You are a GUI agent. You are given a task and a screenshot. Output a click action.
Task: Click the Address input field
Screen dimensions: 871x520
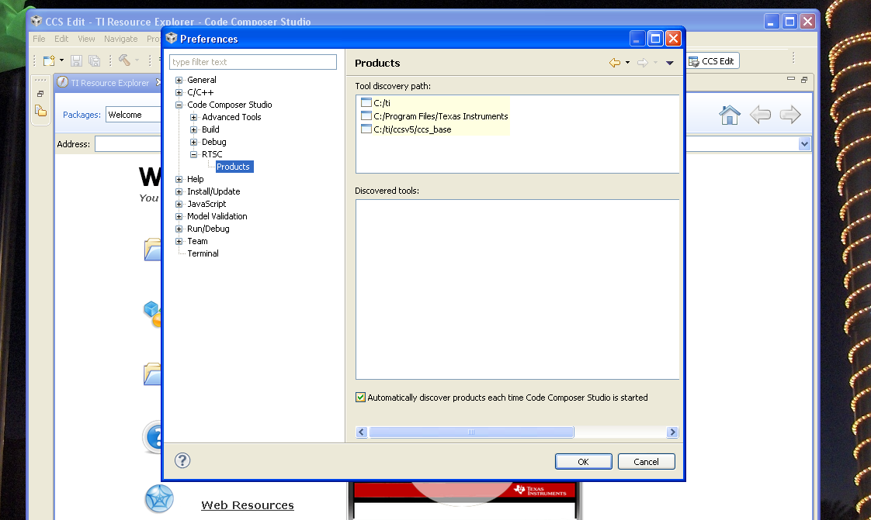coord(128,144)
